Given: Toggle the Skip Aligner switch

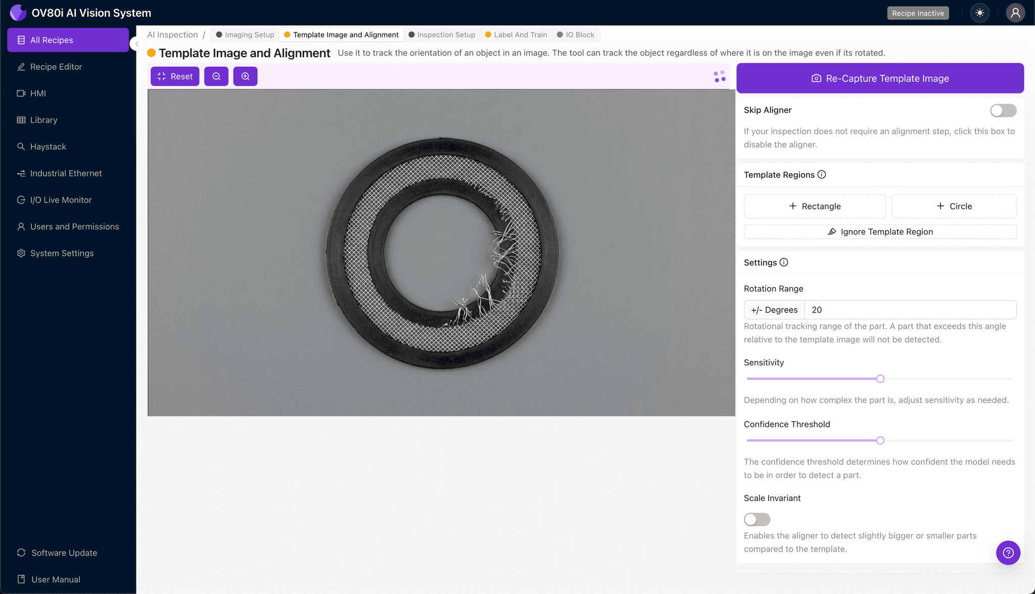Looking at the screenshot, I should (1003, 111).
